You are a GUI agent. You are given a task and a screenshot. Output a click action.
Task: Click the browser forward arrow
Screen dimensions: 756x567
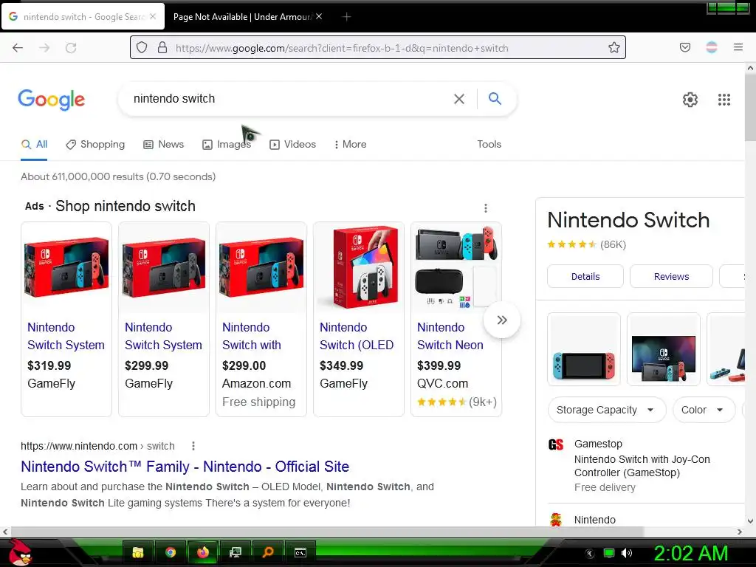tap(44, 47)
